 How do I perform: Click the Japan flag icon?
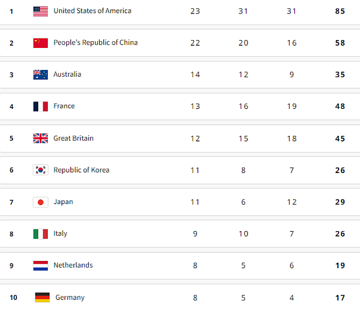point(40,202)
